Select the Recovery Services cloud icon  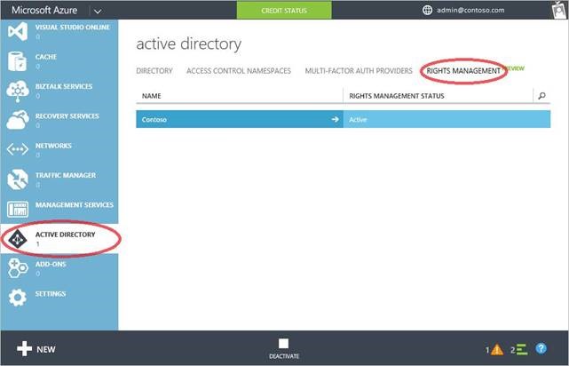point(18,120)
